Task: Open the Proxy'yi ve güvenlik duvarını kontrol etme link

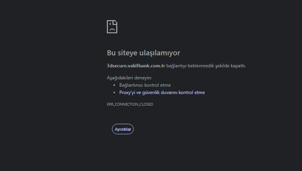Action: tap(162, 92)
